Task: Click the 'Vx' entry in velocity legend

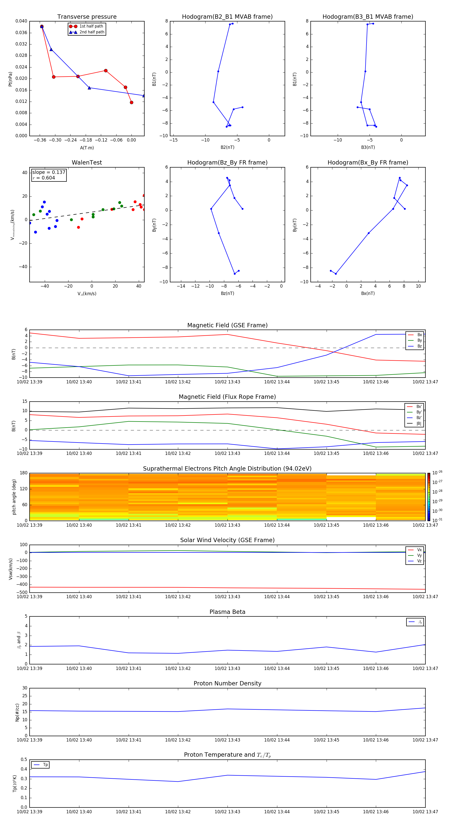Action: point(415,550)
